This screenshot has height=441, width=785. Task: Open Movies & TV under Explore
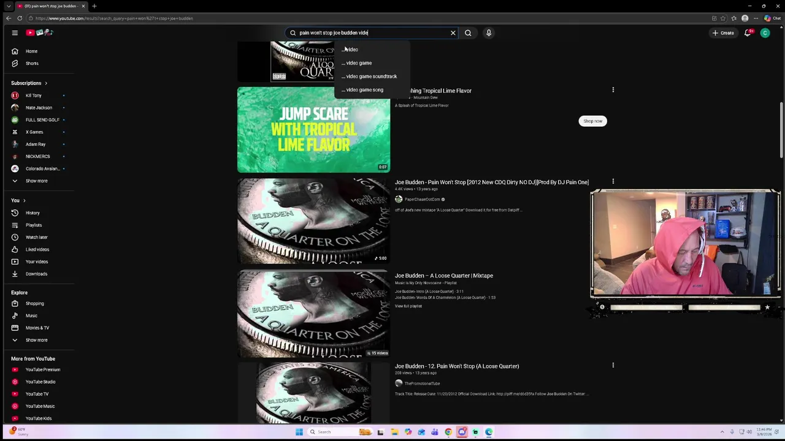[37, 328]
